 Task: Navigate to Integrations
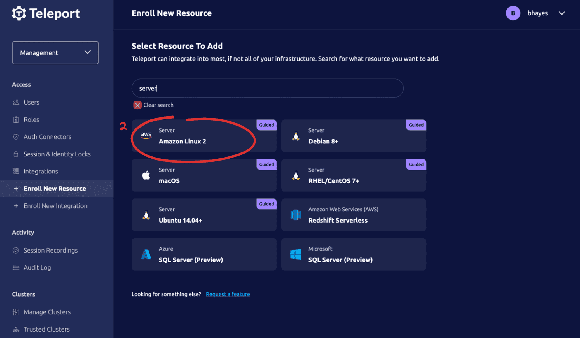click(41, 171)
